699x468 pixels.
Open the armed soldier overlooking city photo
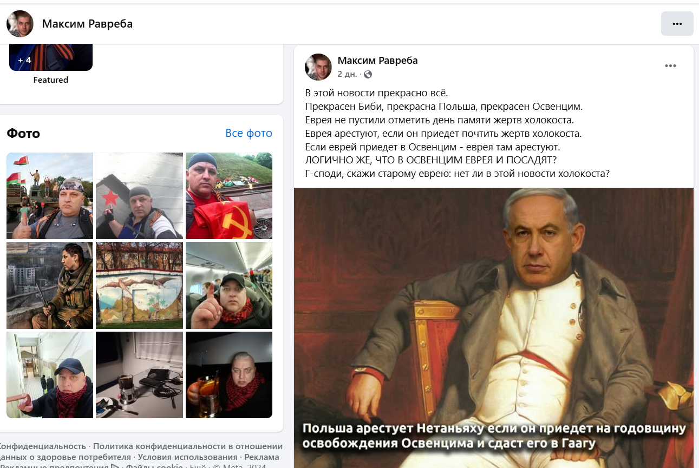50,285
